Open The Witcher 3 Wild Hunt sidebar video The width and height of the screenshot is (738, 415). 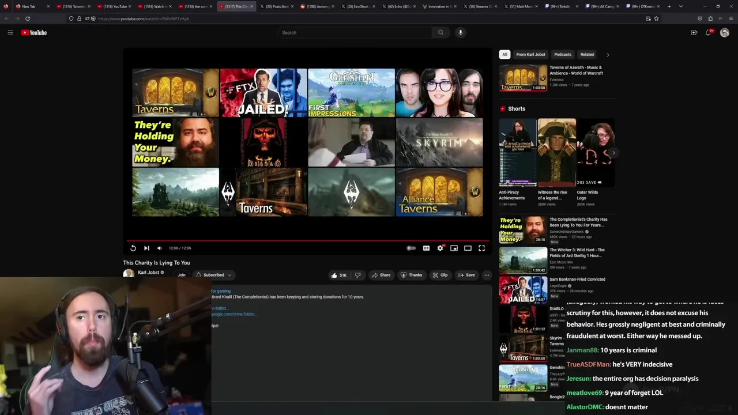click(523, 261)
